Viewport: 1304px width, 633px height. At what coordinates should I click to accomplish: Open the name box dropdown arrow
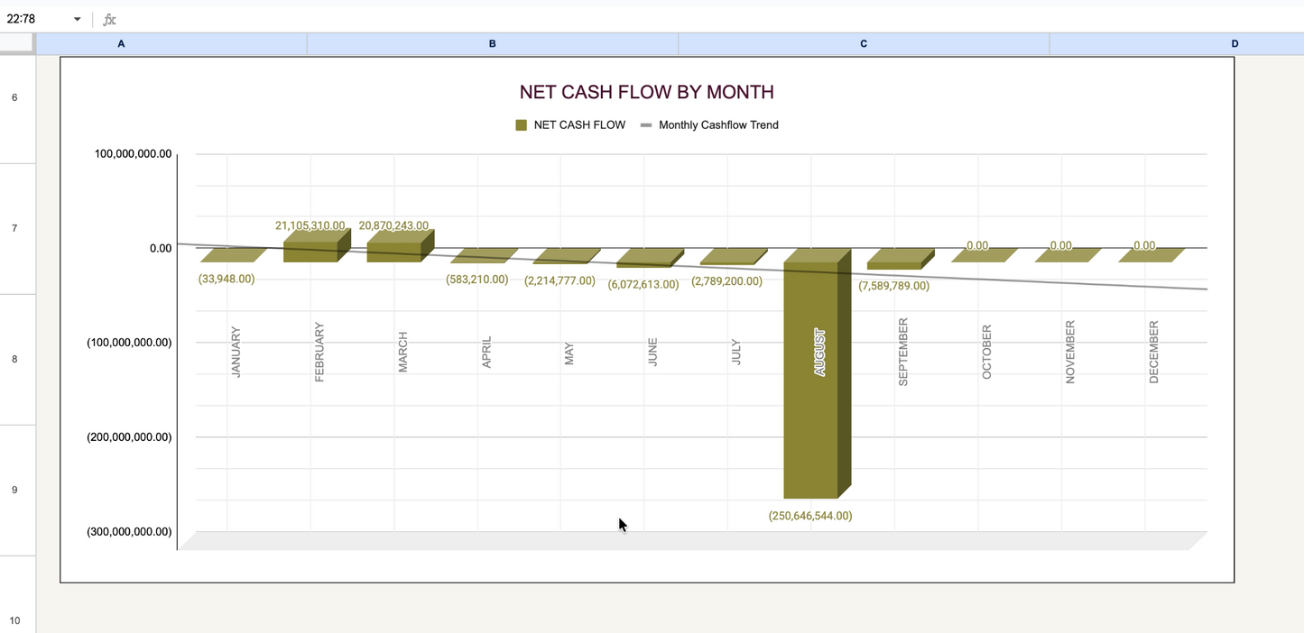pos(77,19)
